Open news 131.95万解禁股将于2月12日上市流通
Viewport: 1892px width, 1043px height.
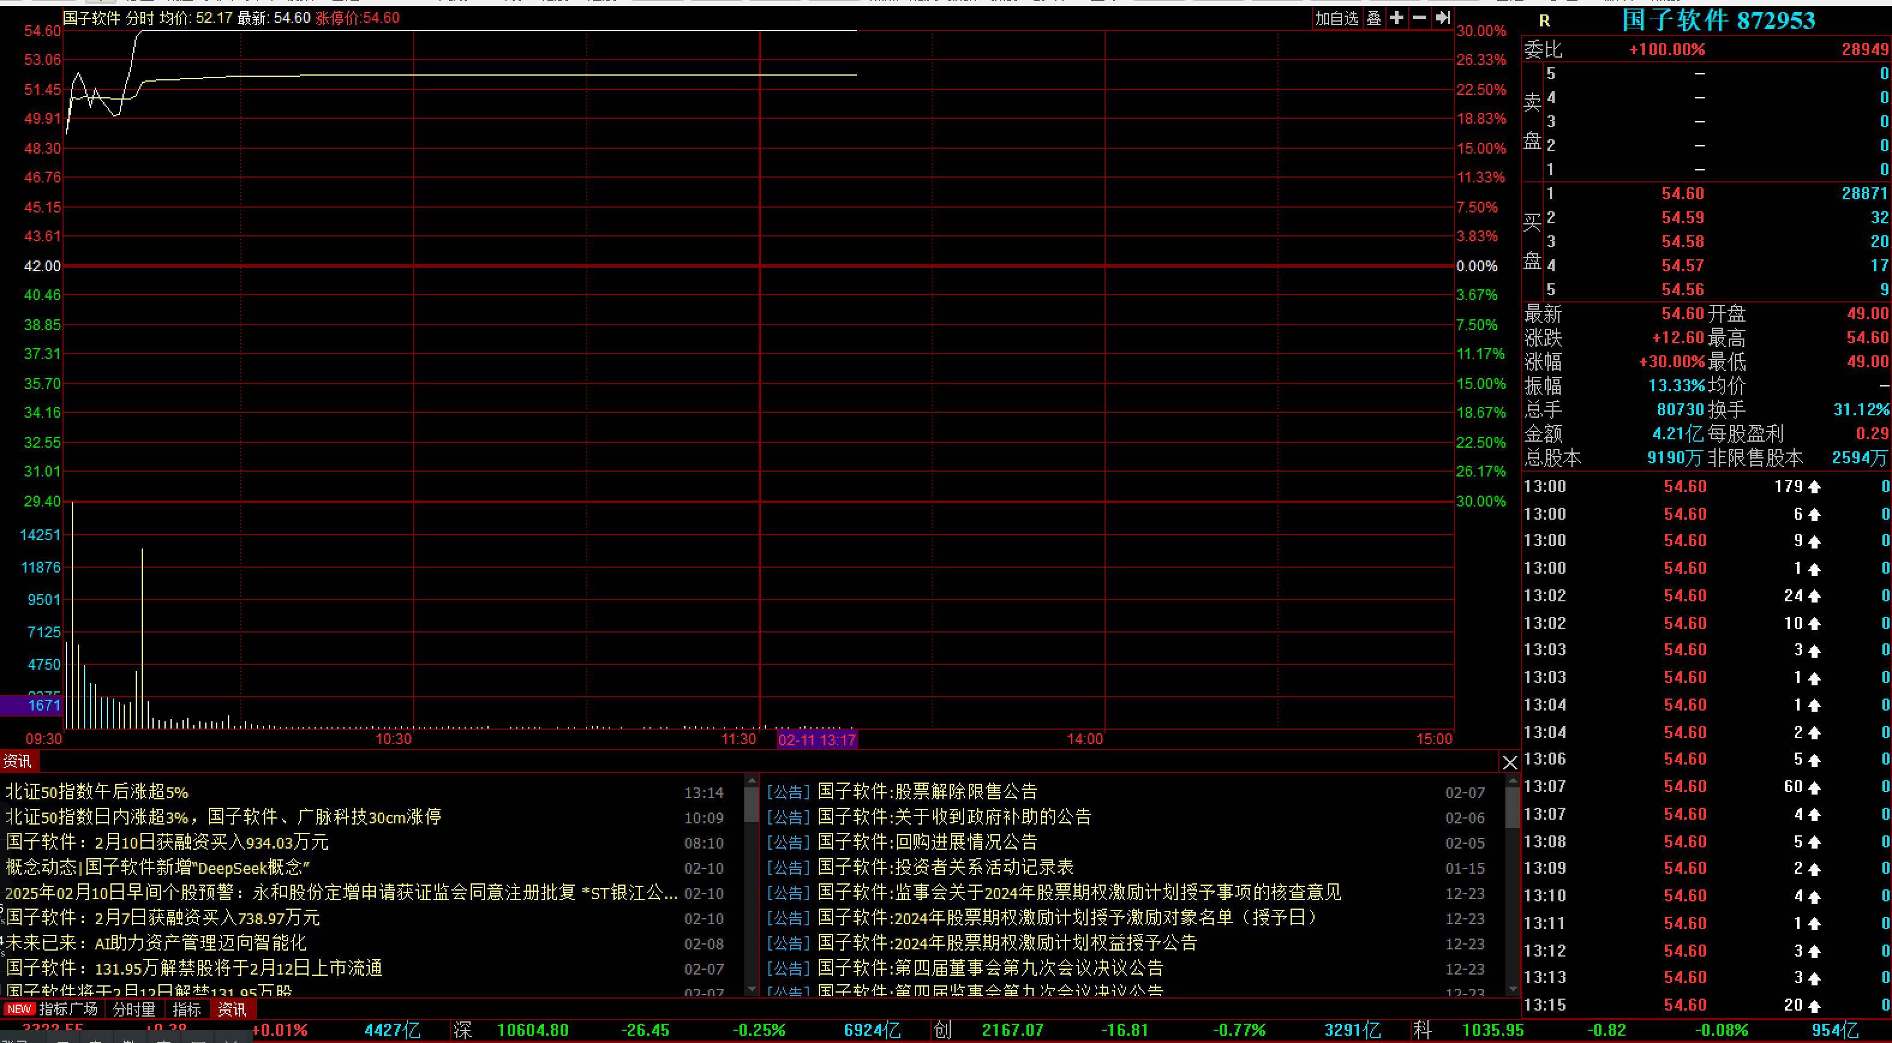coord(194,968)
